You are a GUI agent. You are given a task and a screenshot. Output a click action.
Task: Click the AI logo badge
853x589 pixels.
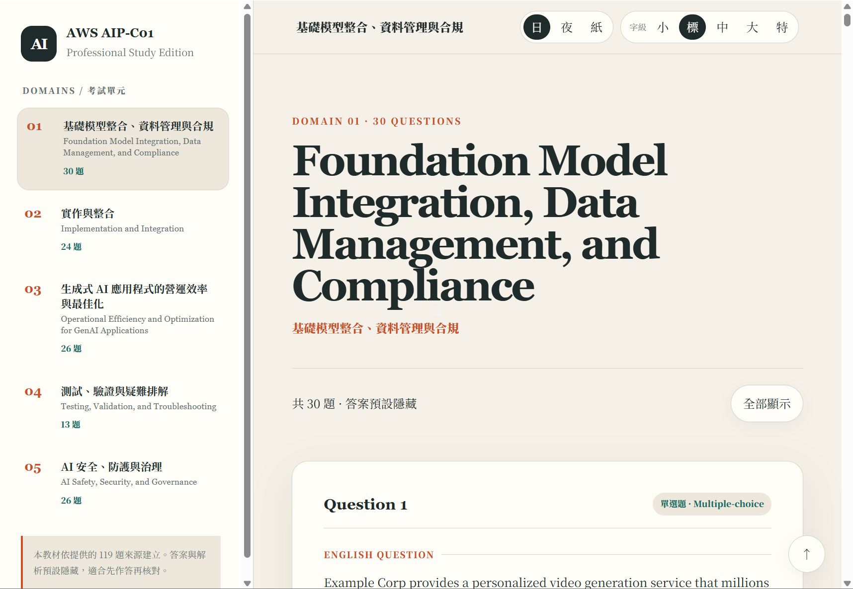39,44
